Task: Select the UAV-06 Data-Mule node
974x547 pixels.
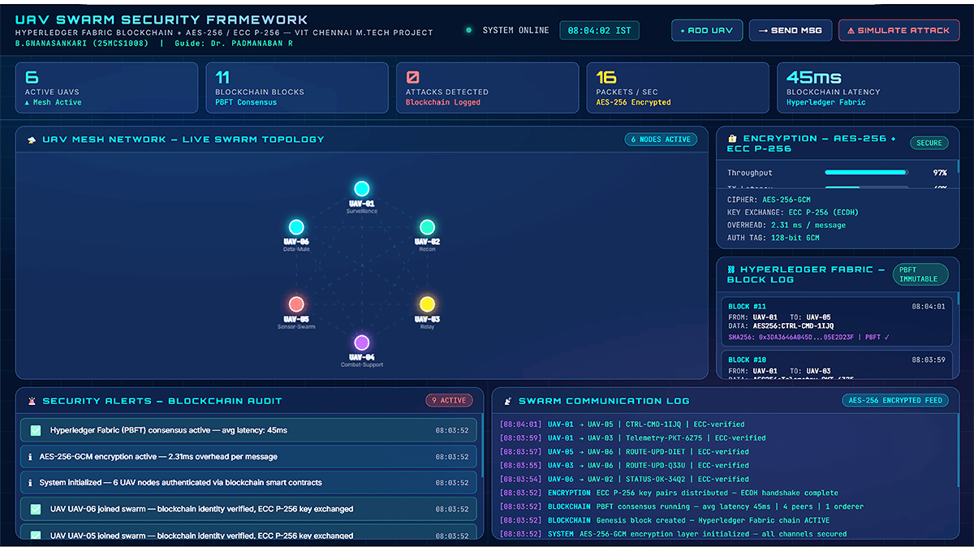Action: pyautogui.click(x=296, y=227)
